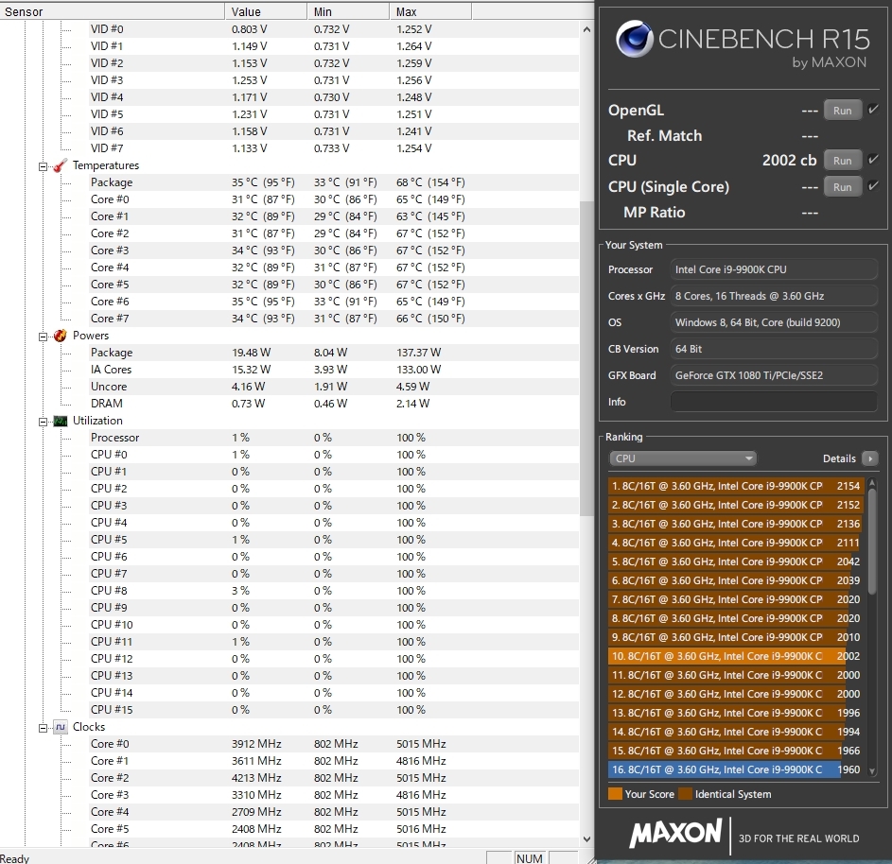Click the sensor list scroll-up arrow
This screenshot has height=864, width=892.
point(586,29)
